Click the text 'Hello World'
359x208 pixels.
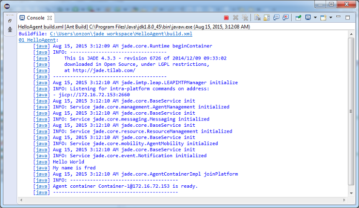[68, 162]
